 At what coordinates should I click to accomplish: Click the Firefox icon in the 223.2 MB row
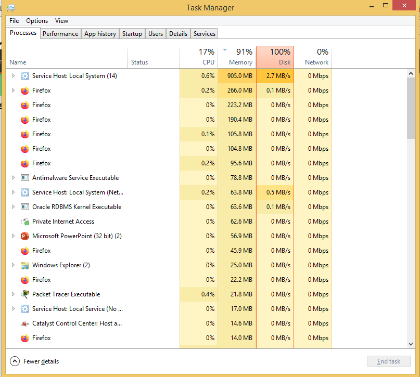[25, 105]
